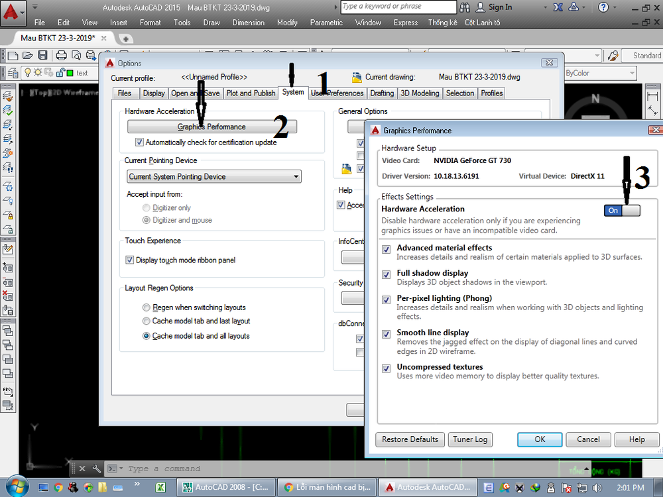The width and height of the screenshot is (663, 497).
Task: Switch to Drafting tab
Action: [382, 93]
